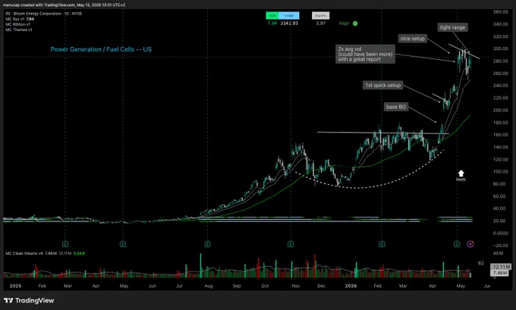Click the 200.00 price axis label

click(x=501, y=110)
